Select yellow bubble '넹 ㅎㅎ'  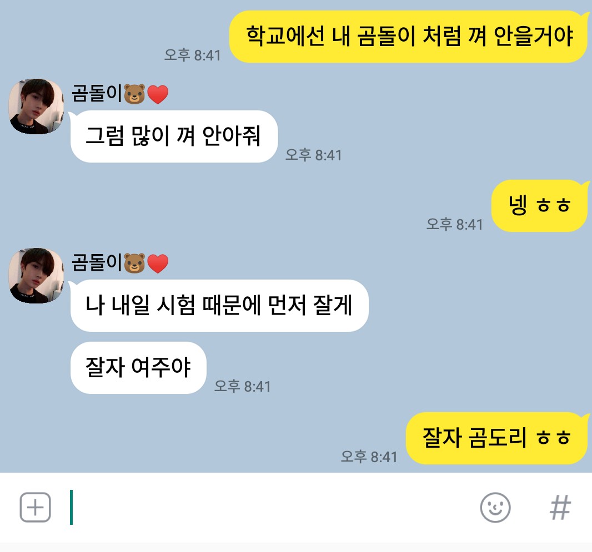pos(539,206)
